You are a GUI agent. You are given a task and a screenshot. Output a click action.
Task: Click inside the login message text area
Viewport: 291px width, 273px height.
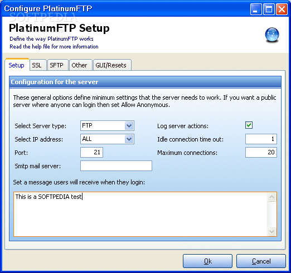click(140, 214)
